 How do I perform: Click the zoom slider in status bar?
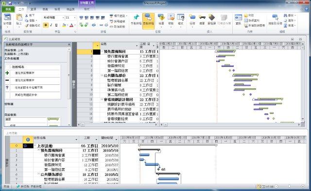pos(290,187)
